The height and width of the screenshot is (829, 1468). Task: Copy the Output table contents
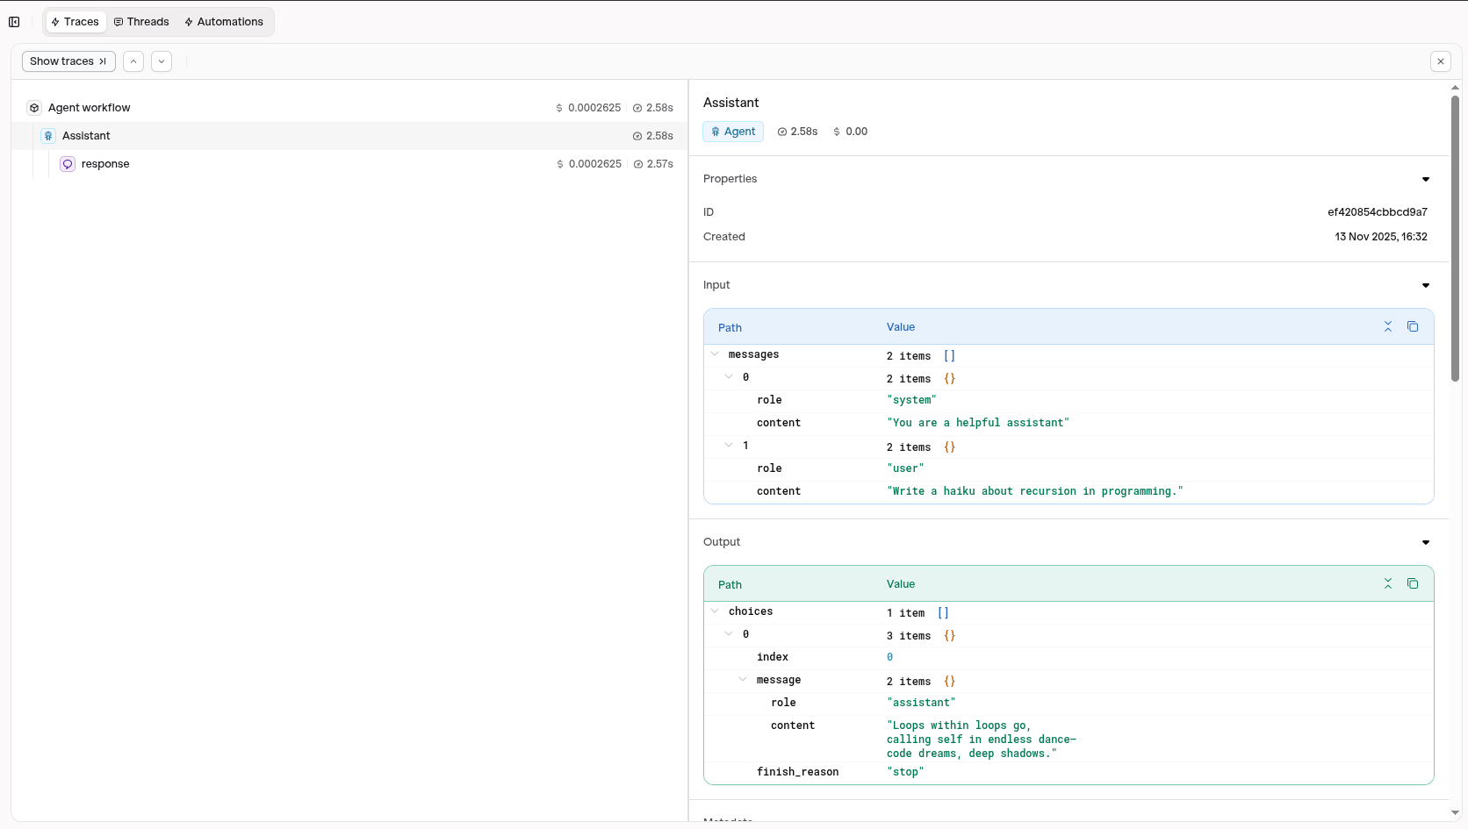[1413, 583]
